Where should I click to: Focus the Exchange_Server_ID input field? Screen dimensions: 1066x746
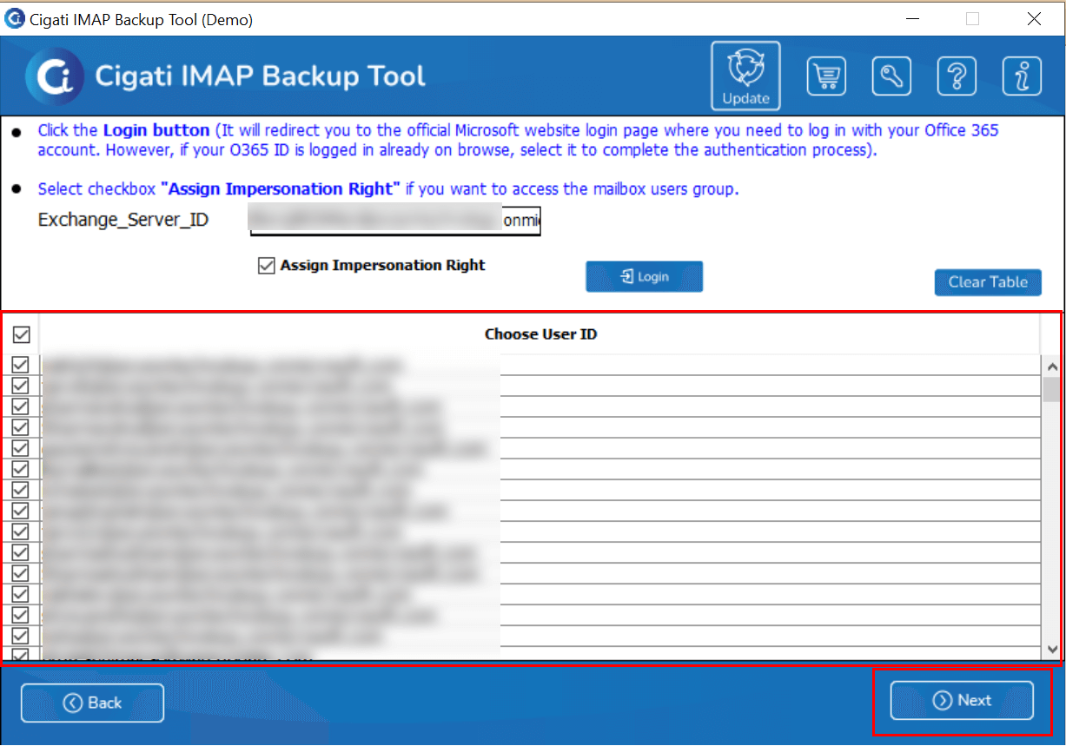pyautogui.click(x=395, y=221)
